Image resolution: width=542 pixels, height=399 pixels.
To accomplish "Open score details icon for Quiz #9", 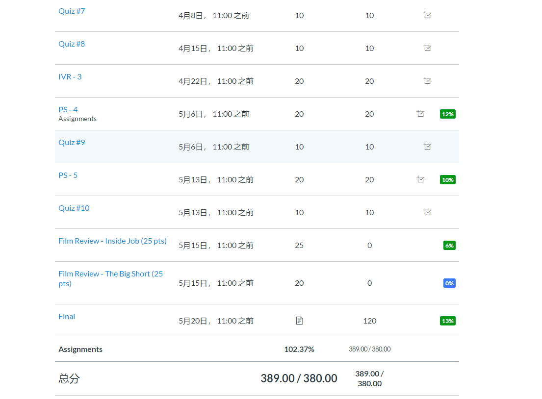I will (427, 147).
